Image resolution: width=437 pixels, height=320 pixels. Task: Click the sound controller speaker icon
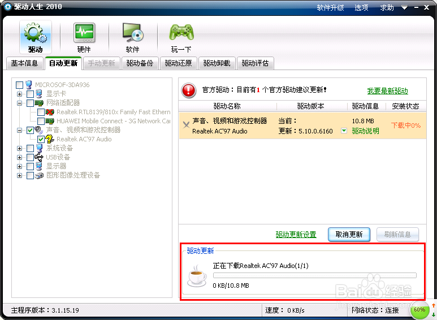click(39, 130)
